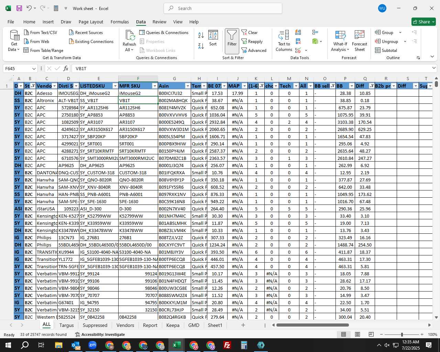Switch to the Keepa sheet tab
The width and height of the screenshot is (440, 352).
(173, 325)
